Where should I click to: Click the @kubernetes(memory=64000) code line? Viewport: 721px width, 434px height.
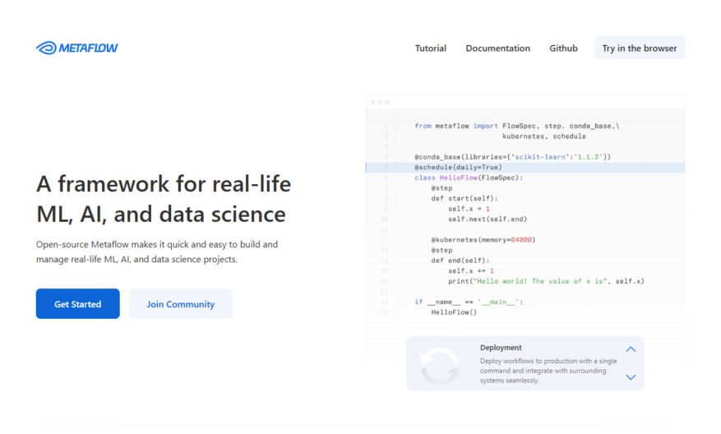(x=483, y=240)
